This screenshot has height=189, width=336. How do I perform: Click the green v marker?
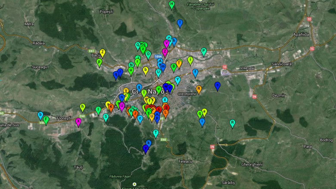click(159, 89)
